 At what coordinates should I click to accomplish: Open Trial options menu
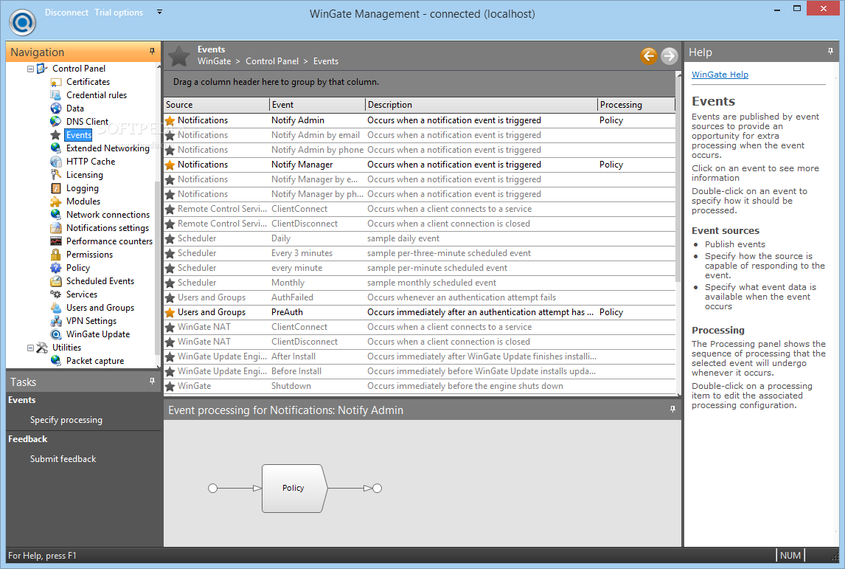coord(119,13)
